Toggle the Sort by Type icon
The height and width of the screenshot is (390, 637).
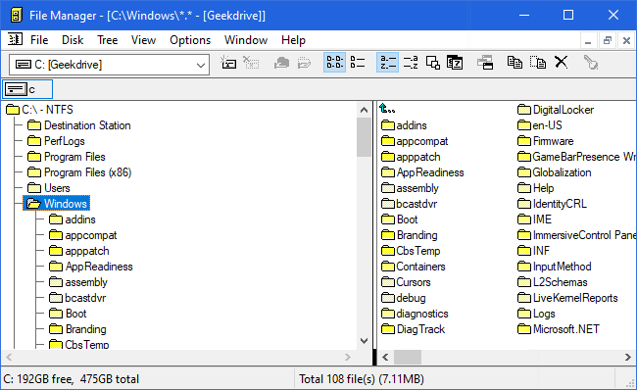click(411, 63)
